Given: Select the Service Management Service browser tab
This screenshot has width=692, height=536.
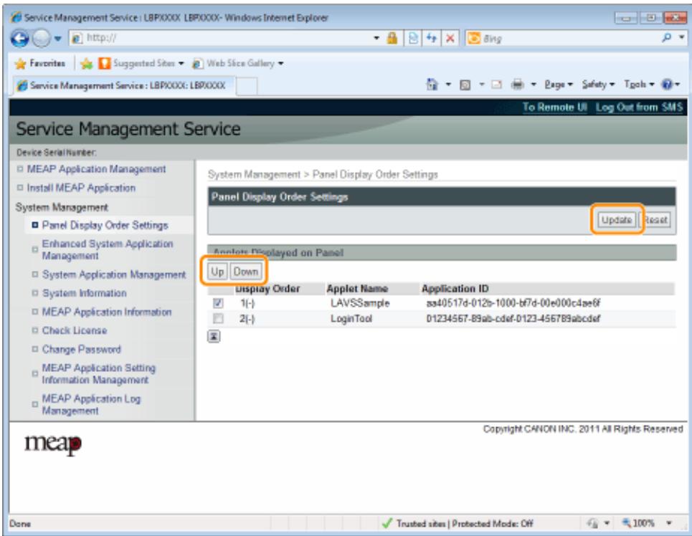Looking at the screenshot, I should click(x=124, y=85).
